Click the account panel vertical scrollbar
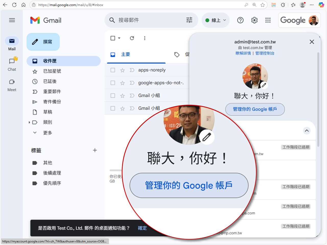 pyautogui.click(x=318, y=100)
